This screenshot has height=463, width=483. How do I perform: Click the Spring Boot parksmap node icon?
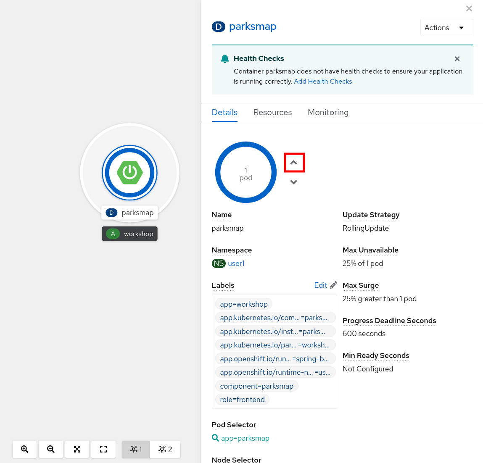[x=129, y=173]
